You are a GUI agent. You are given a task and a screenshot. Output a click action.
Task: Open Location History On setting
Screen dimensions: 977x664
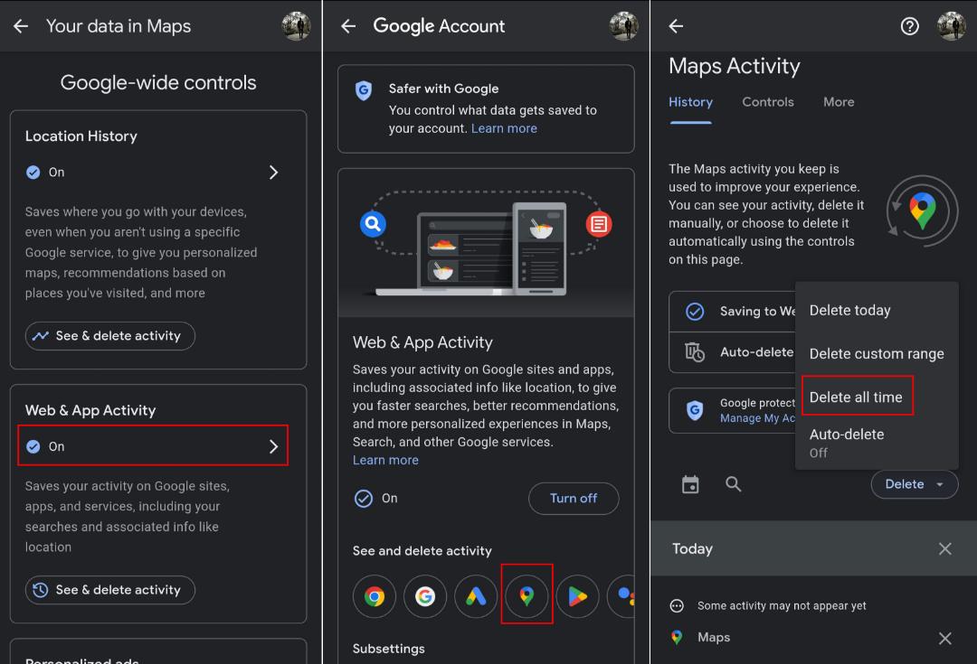tap(153, 173)
